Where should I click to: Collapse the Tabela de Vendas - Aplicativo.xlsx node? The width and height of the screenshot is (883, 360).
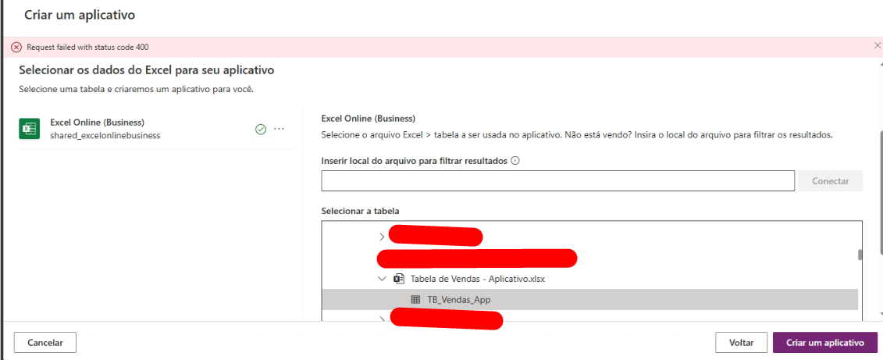tap(383, 279)
